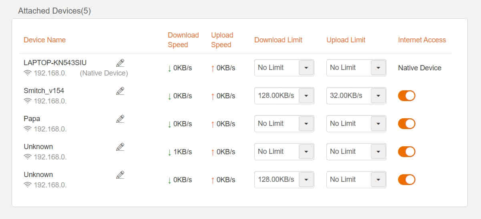Click the Internet Access column header
The height and width of the screenshot is (219, 481).
422,40
